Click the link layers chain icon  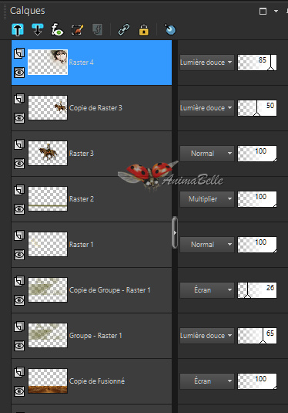tap(124, 29)
